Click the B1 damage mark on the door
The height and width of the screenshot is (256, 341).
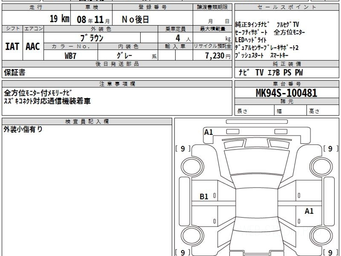point(204,196)
